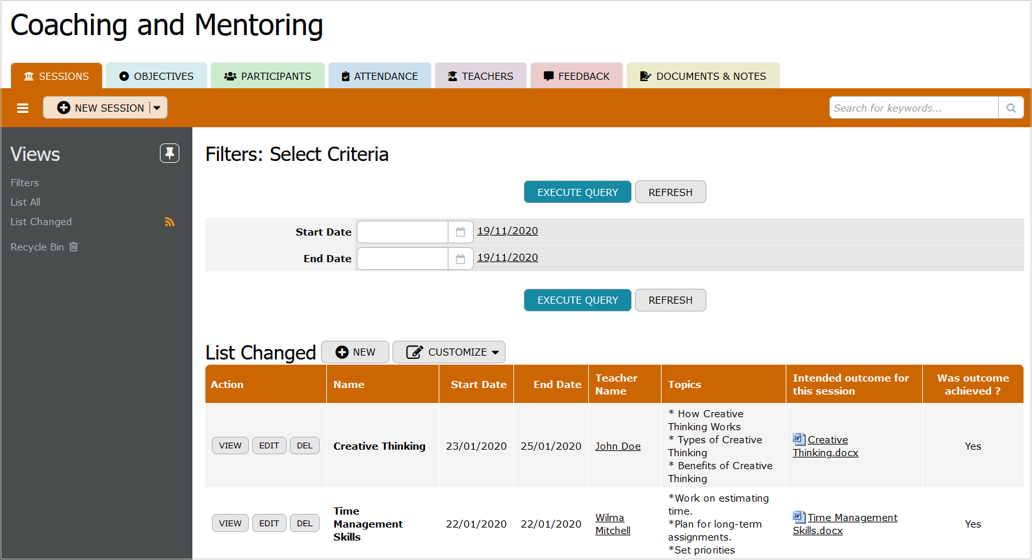The image size is (1032, 560).
Task: Open the Documents & Notes tab
Action: coord(703,76)
